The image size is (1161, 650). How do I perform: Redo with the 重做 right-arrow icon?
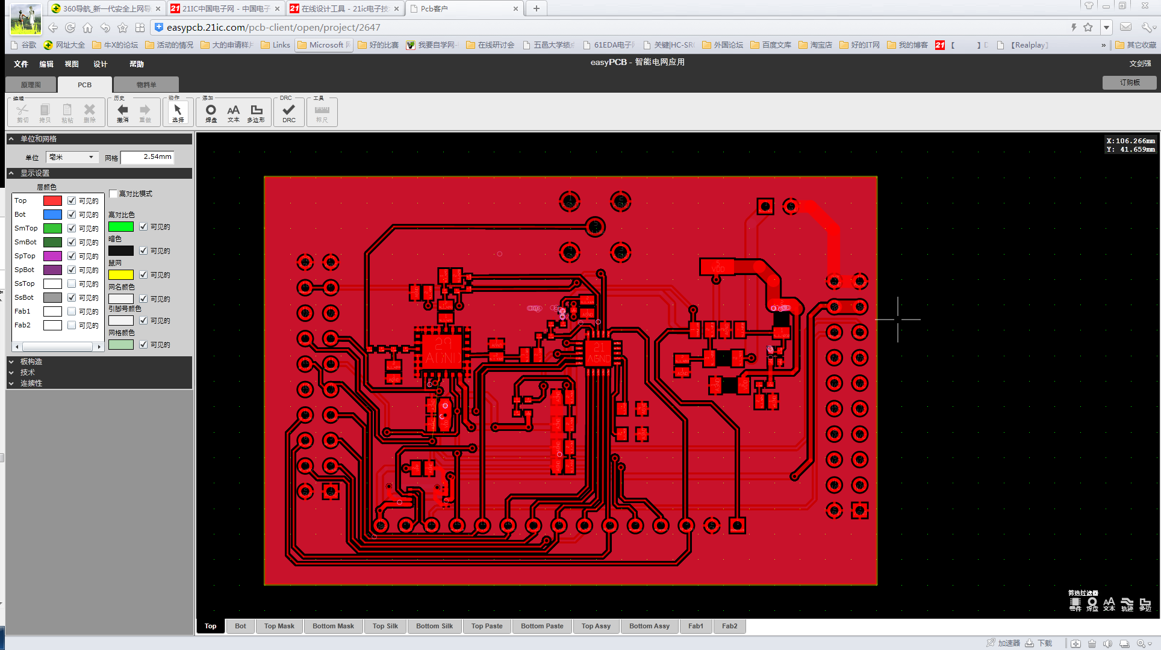145,112
